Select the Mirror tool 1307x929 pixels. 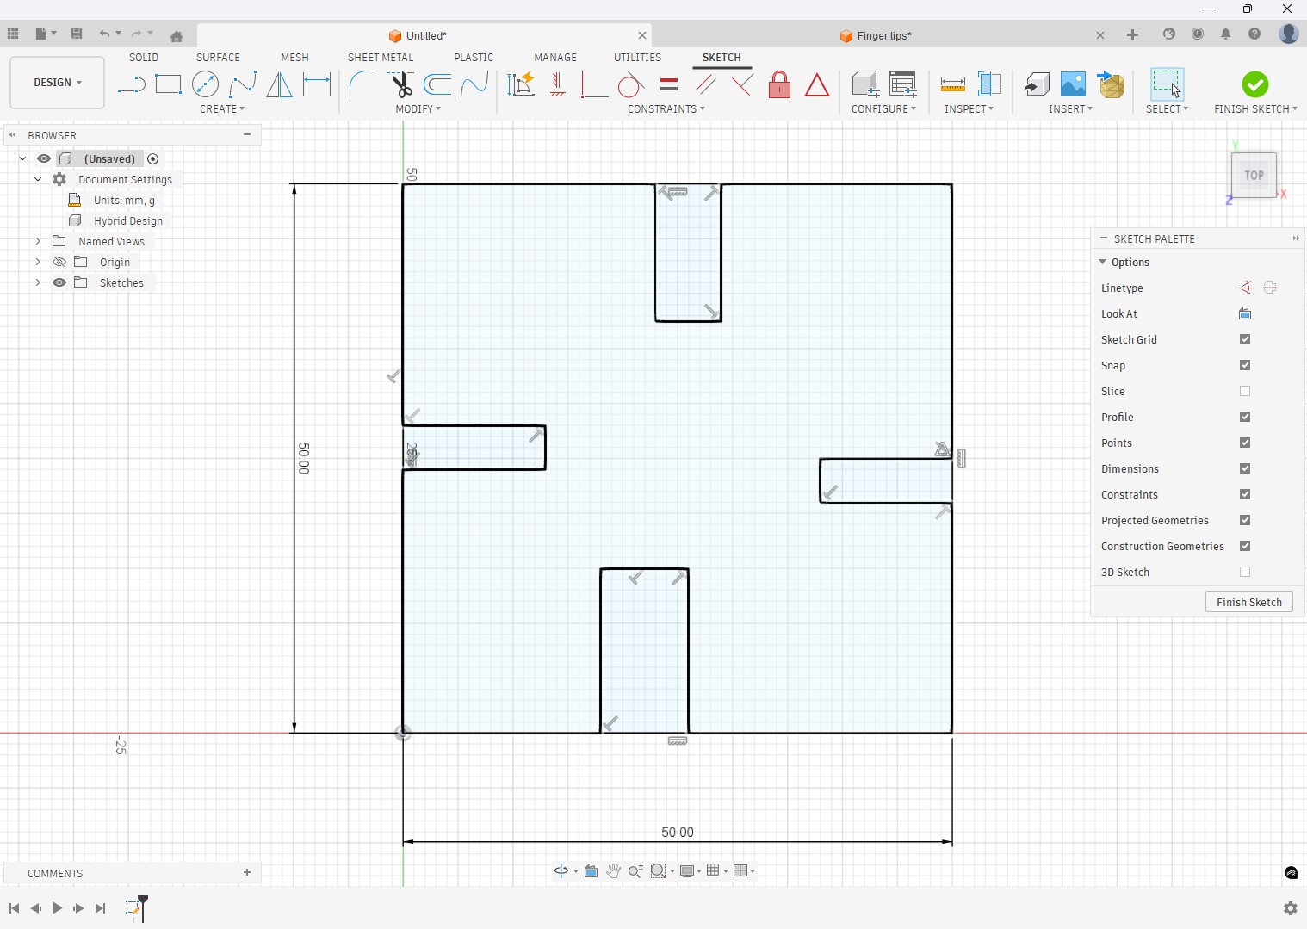click(279, 84)
